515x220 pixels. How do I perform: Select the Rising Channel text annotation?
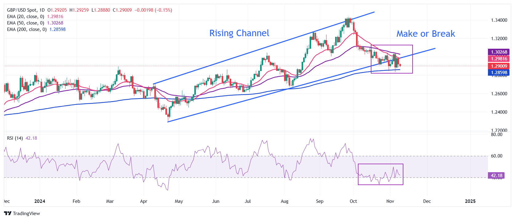coord(239,33)
